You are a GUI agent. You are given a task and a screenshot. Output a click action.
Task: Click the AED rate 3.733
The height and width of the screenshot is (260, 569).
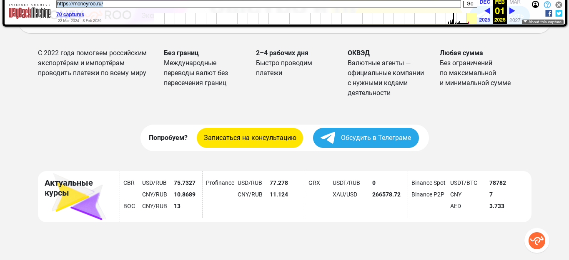(x=497, y=206)
